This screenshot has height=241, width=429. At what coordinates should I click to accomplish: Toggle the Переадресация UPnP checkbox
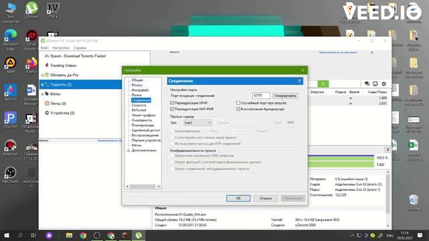point(172,102)
